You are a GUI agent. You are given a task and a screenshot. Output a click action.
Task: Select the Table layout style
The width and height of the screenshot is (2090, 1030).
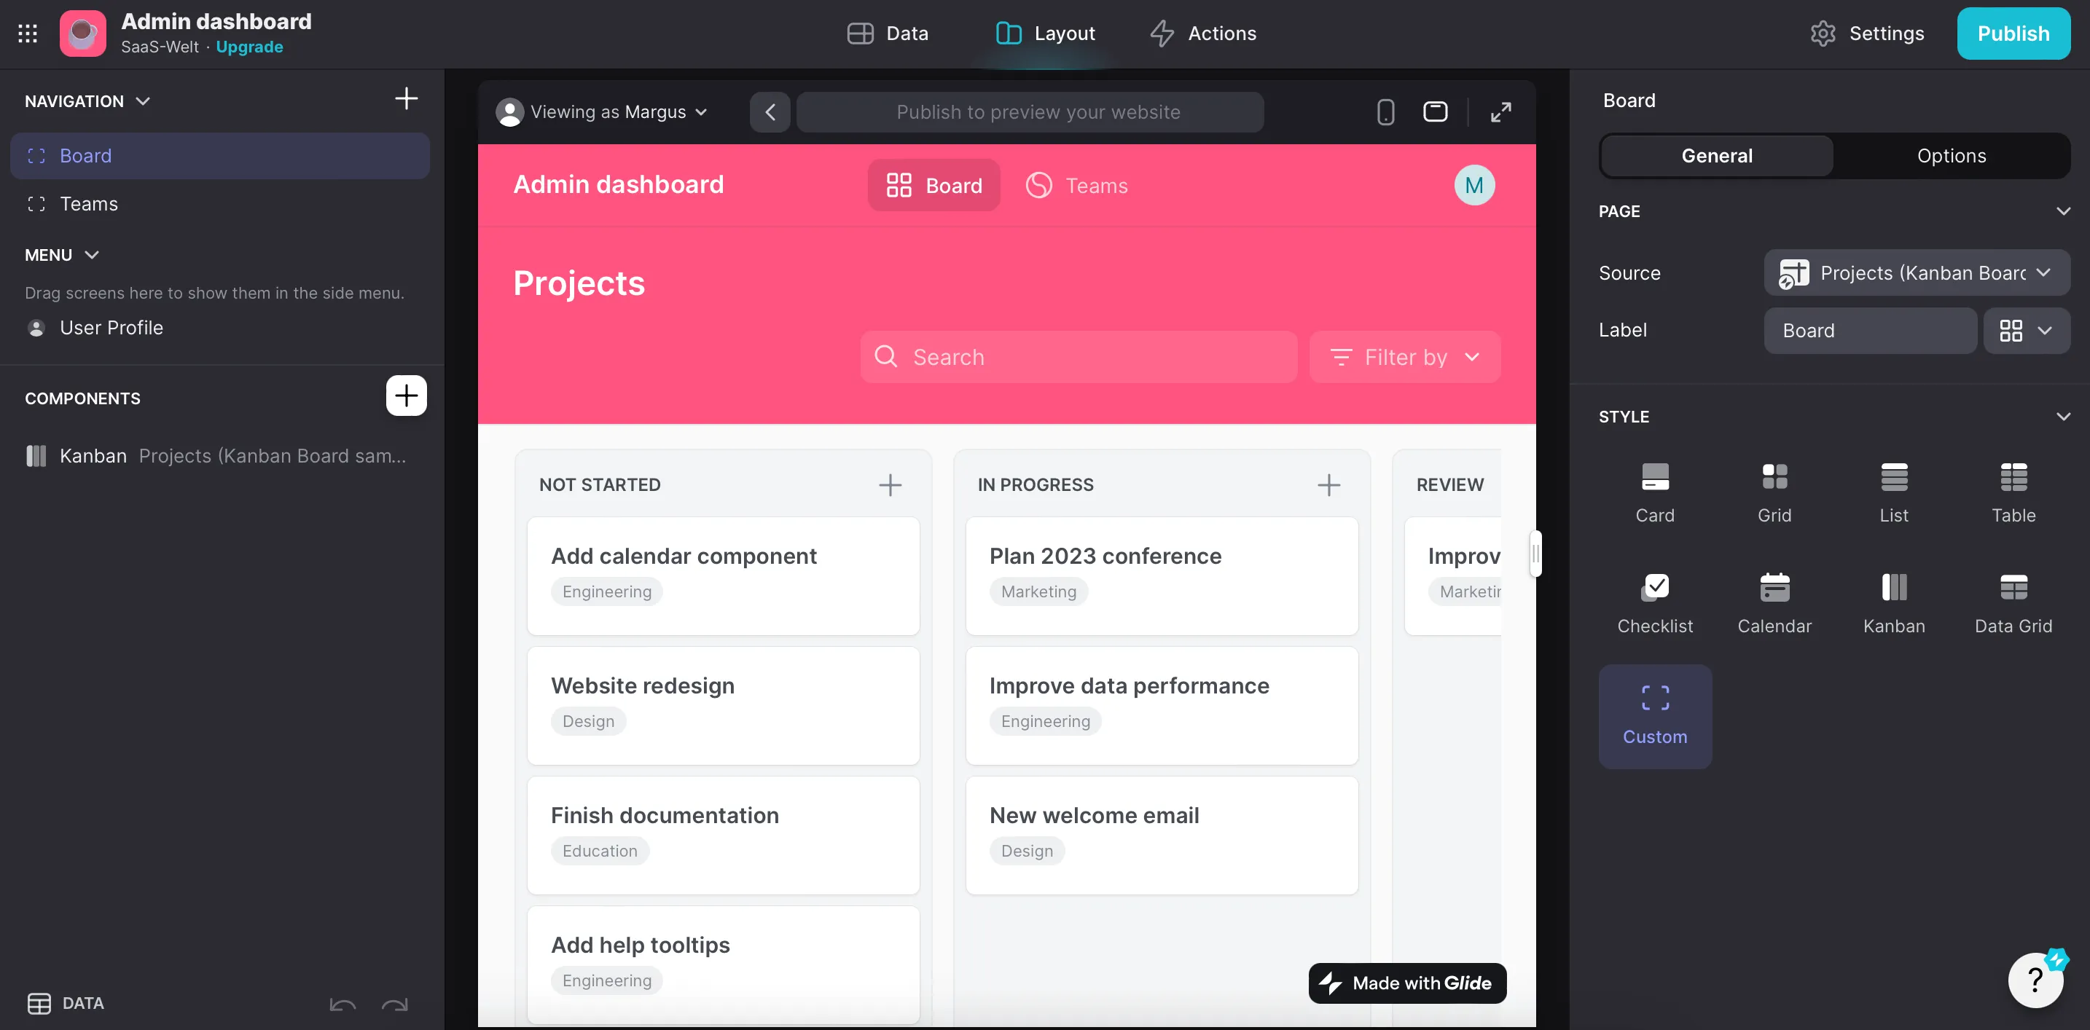(x=2014, y=491)
